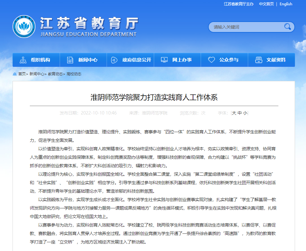Click the publish date 2022-10-10 10:46
Screen dimensions: 306x251
click(x=99, y=113)
